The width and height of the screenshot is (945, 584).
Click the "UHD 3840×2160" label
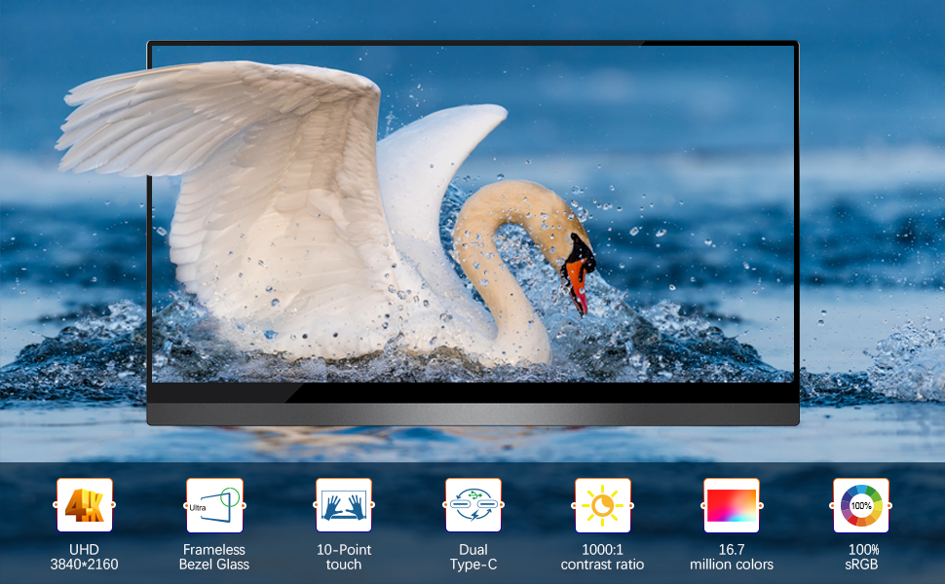click(85, 557)
